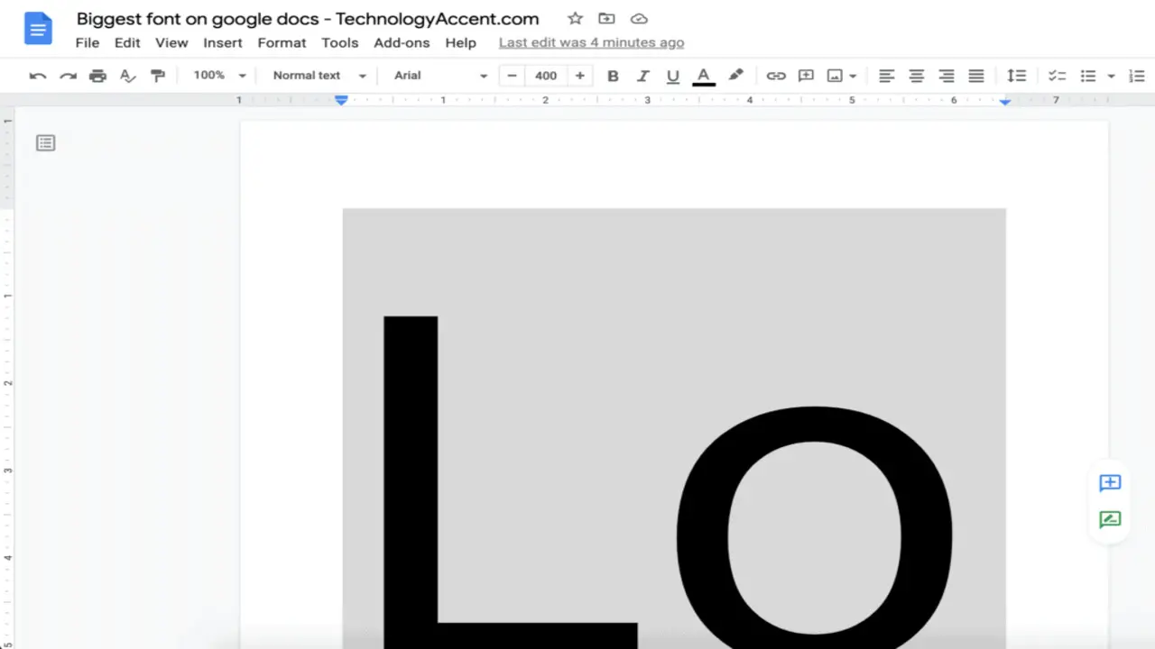Click the document title to rename
1155x649 pixels.
308,19
